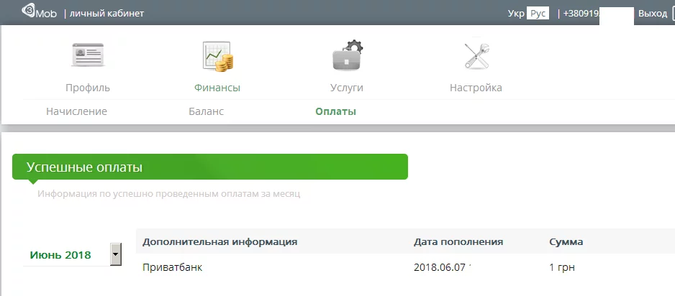Log out using the Выход link

pyautogui.click(x=653, y=14)
